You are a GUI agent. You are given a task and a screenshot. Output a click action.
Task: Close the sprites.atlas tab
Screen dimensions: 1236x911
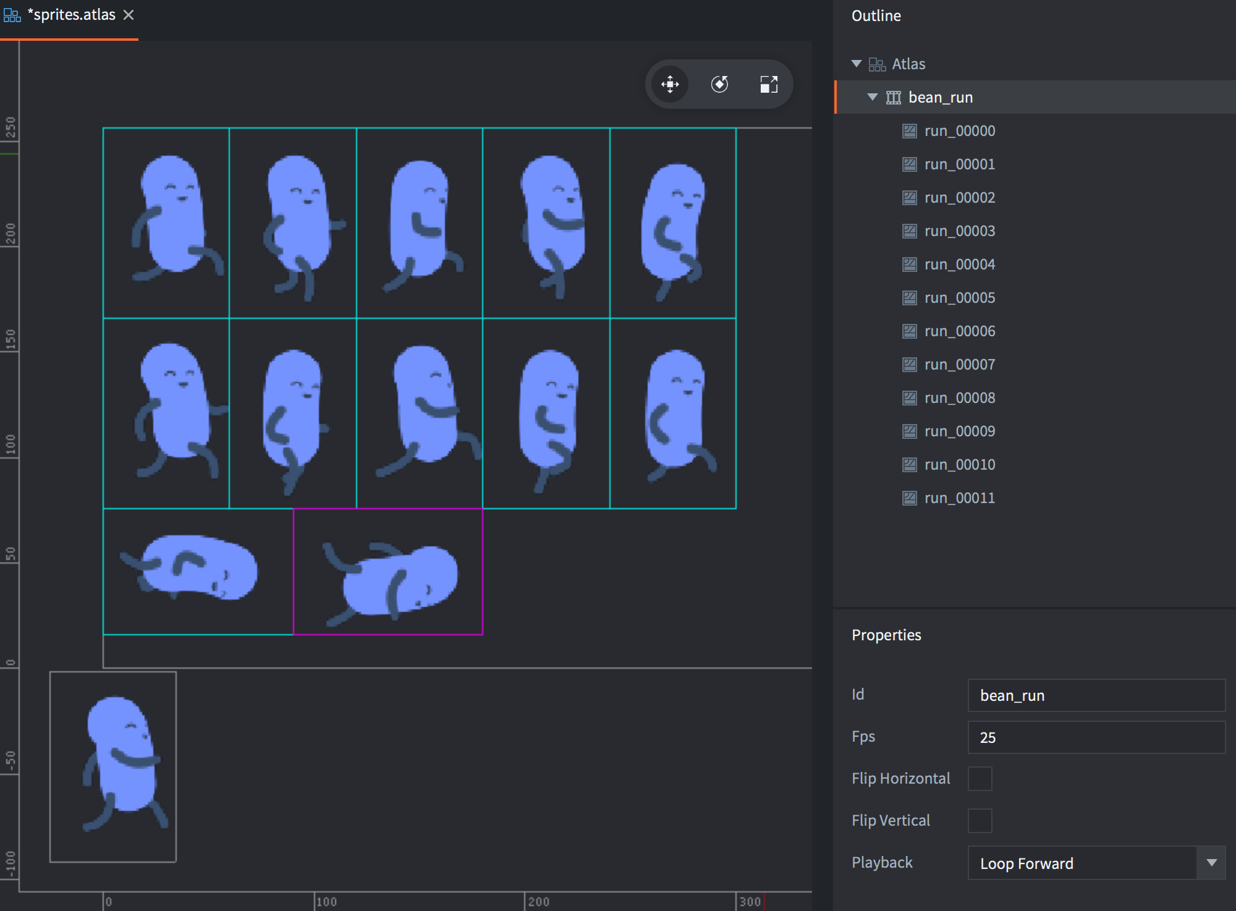coord(129,14)
